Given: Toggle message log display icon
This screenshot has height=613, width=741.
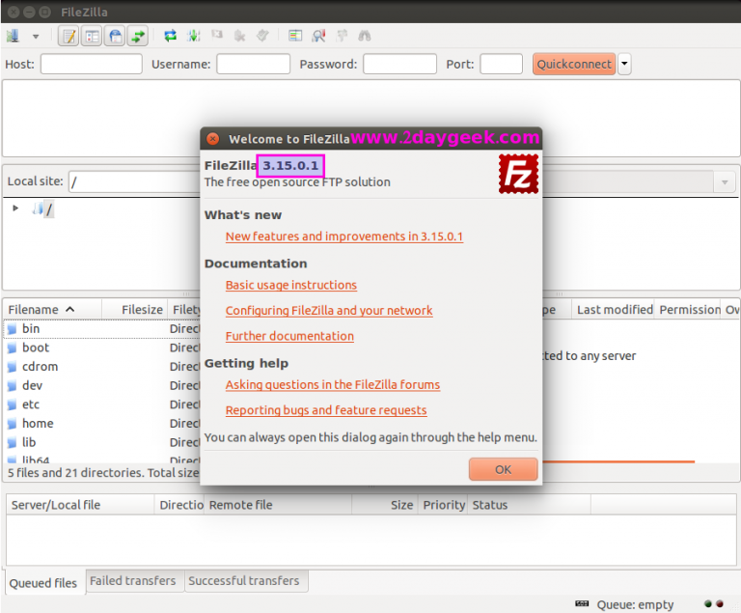Looking at the screenshot, I should pos(69,36).
